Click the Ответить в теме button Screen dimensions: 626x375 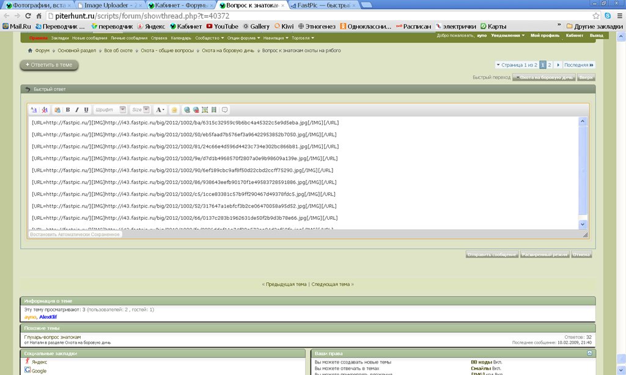(49, 65)
